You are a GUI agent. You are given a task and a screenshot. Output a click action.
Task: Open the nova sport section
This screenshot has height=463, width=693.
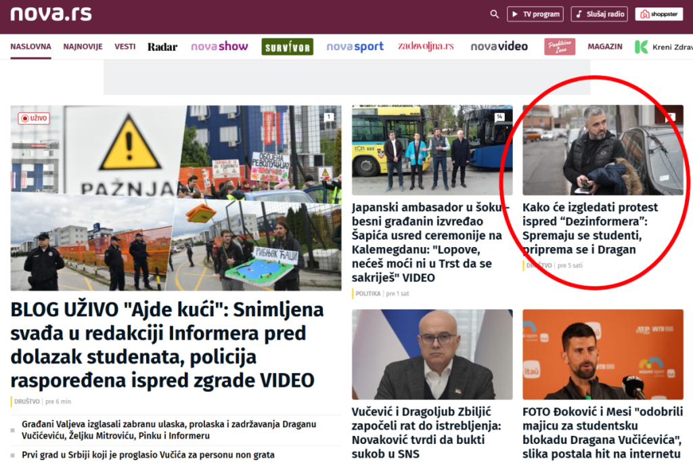coord(355,47)
